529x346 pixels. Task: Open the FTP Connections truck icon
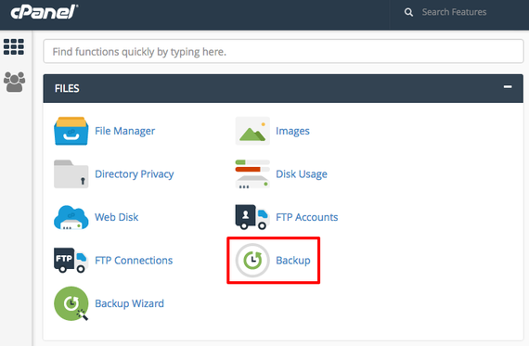point(71,261)
